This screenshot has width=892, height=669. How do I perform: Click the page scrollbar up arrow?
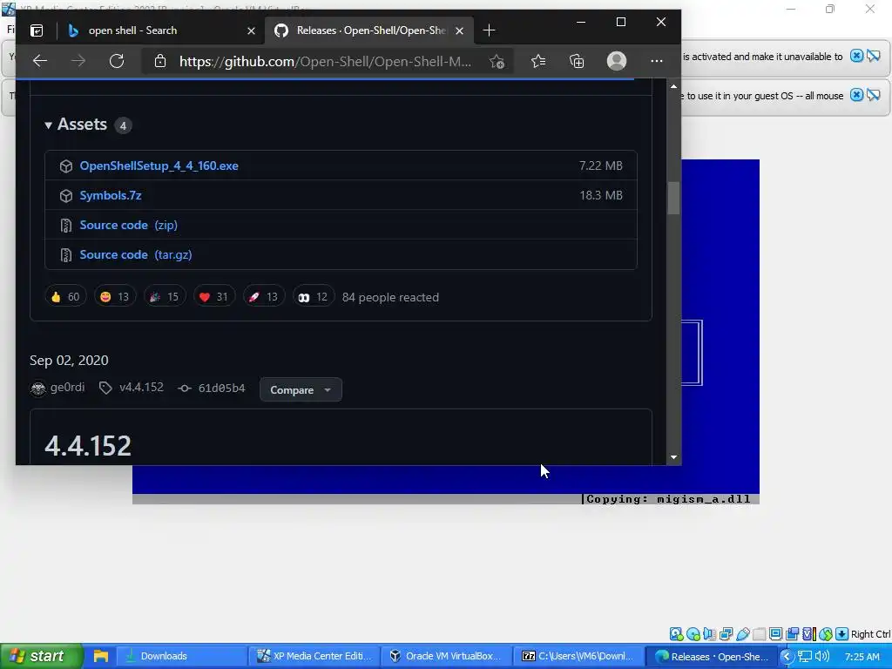[x=673, y=86]
